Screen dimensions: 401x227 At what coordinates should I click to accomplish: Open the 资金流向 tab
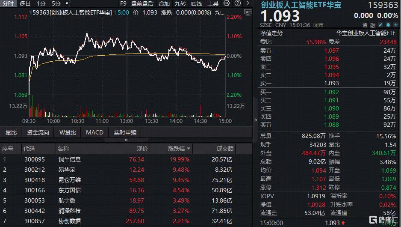pos(38,132)
